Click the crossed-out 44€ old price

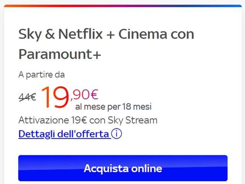tap(27, 97)
